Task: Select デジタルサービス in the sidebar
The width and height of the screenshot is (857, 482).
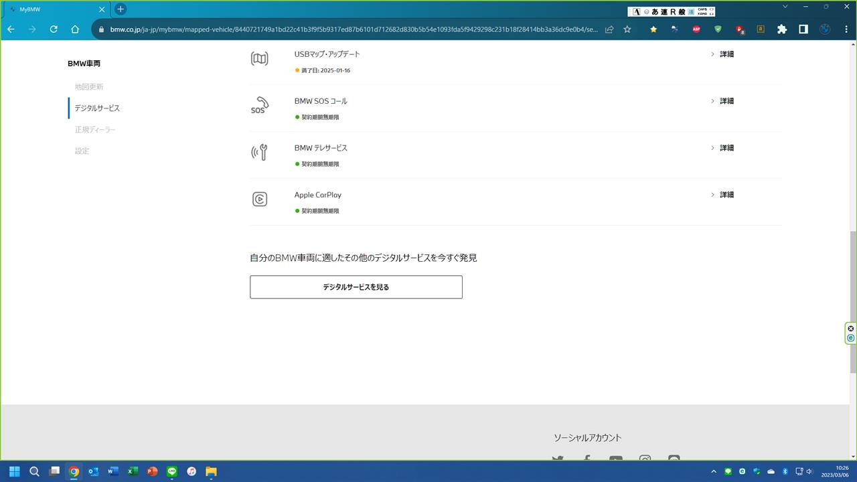Action: coord(97,108)
